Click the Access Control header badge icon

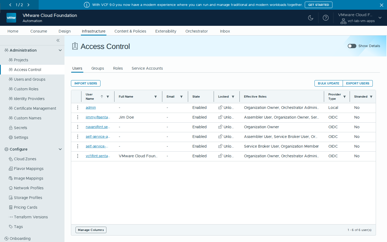pyautogui.click(x=75, y=46)
